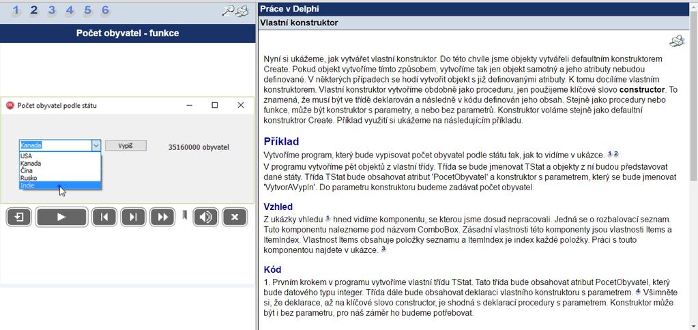Pick Kanada in the dropdown list
698x330 pixels.
(60, 163)
